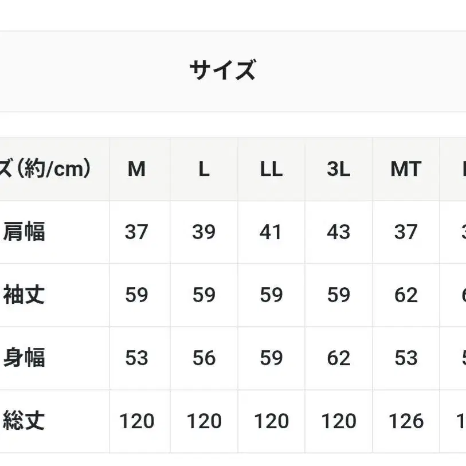Click the 袖丈 value 62 for MT
Screen dimensions: 466x466
[406, 295]
